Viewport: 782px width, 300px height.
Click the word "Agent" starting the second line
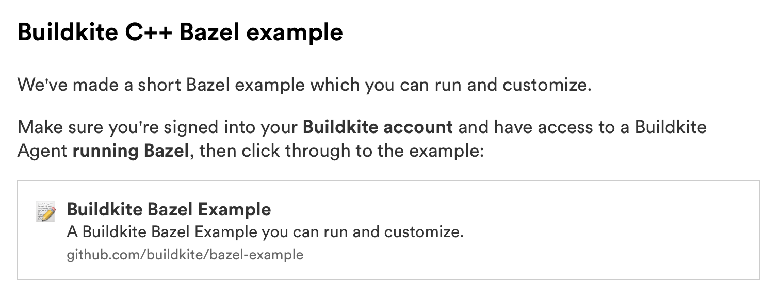tap(42, 152)
